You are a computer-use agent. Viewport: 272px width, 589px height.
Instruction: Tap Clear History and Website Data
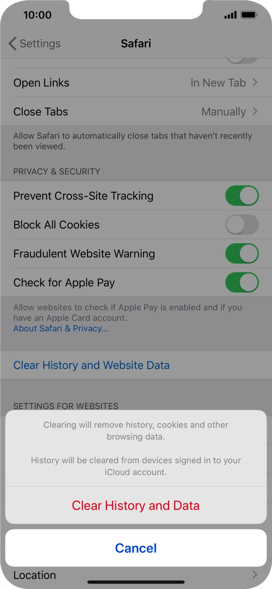pos(91,365)
